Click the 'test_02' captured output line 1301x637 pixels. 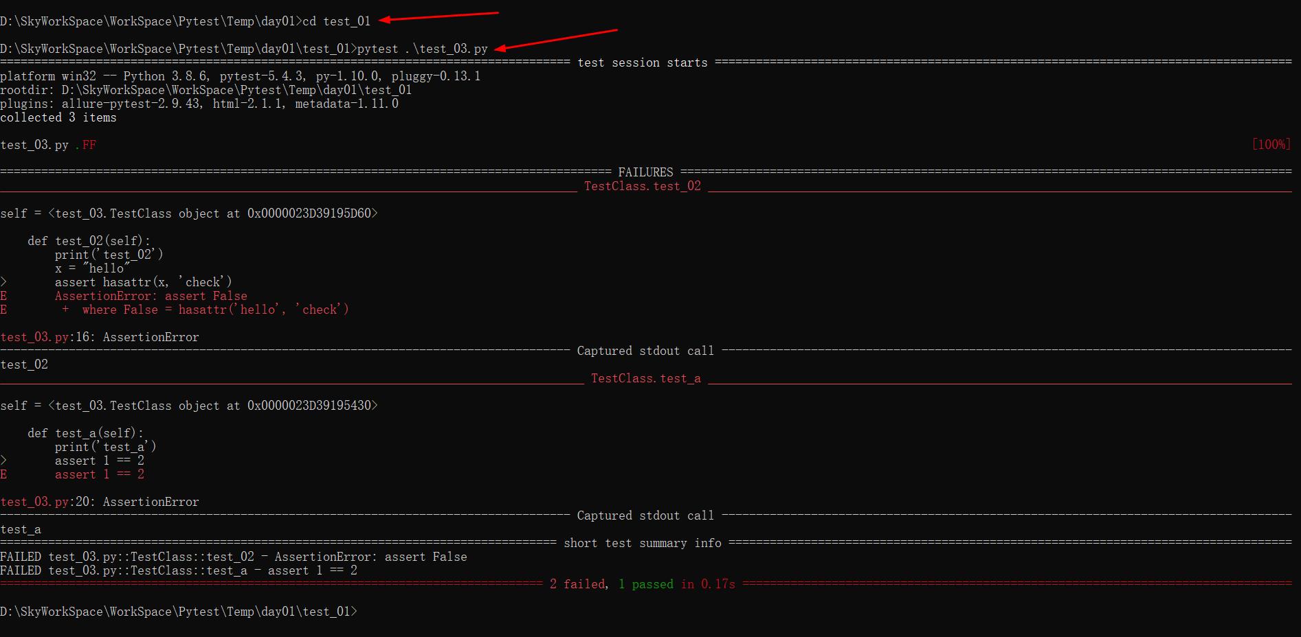click(24, 364)
